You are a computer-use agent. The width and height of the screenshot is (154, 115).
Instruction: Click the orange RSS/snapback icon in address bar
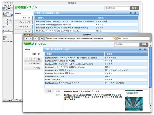tap(114, 39)
